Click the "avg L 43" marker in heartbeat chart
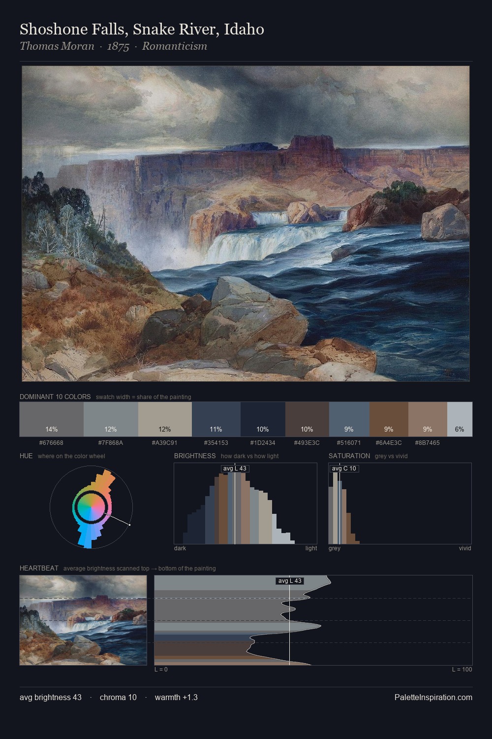The width and height of the screenshot is (492, 739). coord(289,581)
